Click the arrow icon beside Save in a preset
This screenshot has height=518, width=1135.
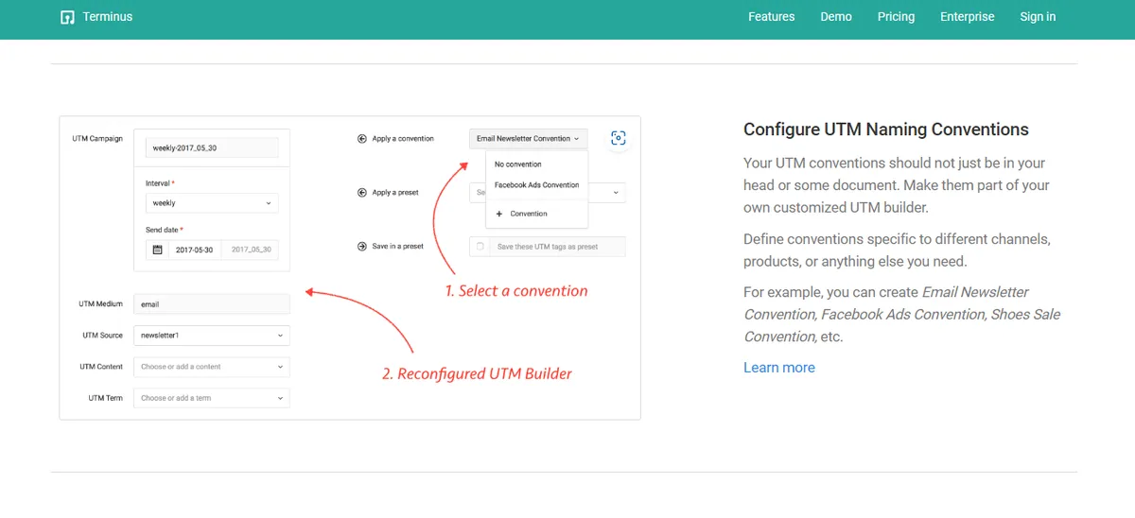[361, 247]
